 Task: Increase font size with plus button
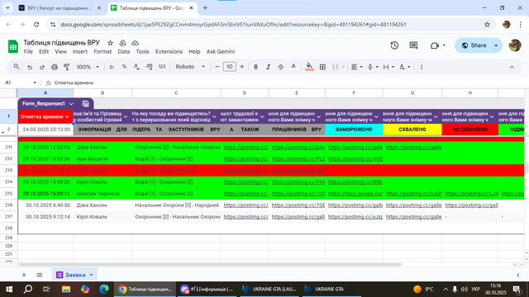pos(242,67)
